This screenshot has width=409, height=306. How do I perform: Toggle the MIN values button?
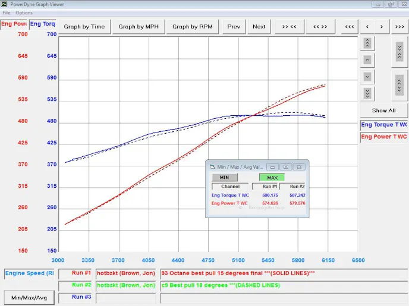[x=224, y=177]
